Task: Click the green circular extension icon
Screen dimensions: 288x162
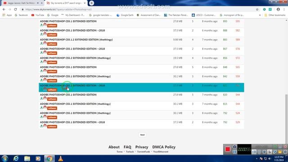Action: (264, 9)
